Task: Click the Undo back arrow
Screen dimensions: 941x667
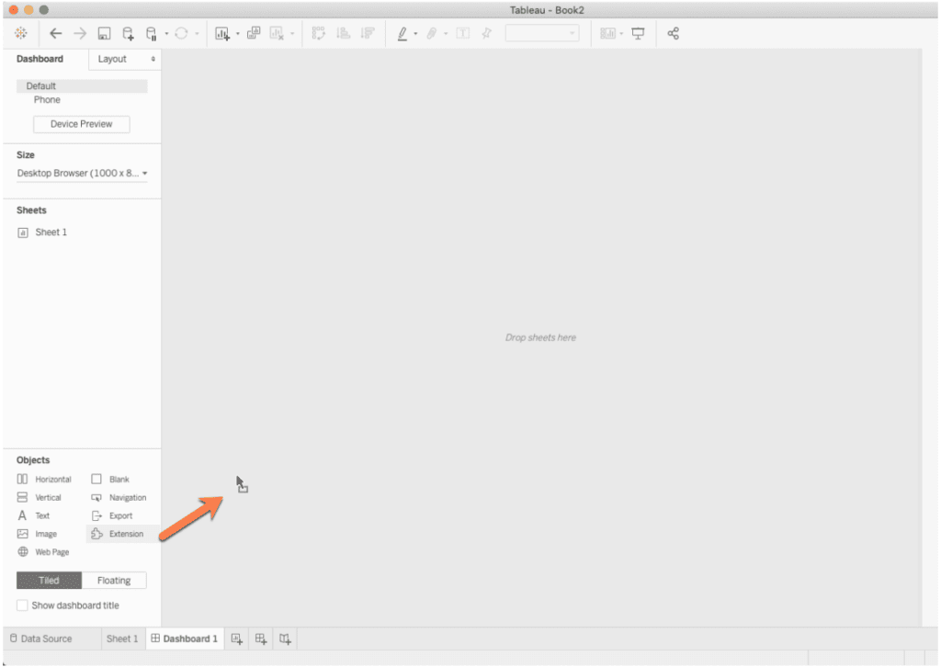Action: pyautogui.click(x=55, y=34)
